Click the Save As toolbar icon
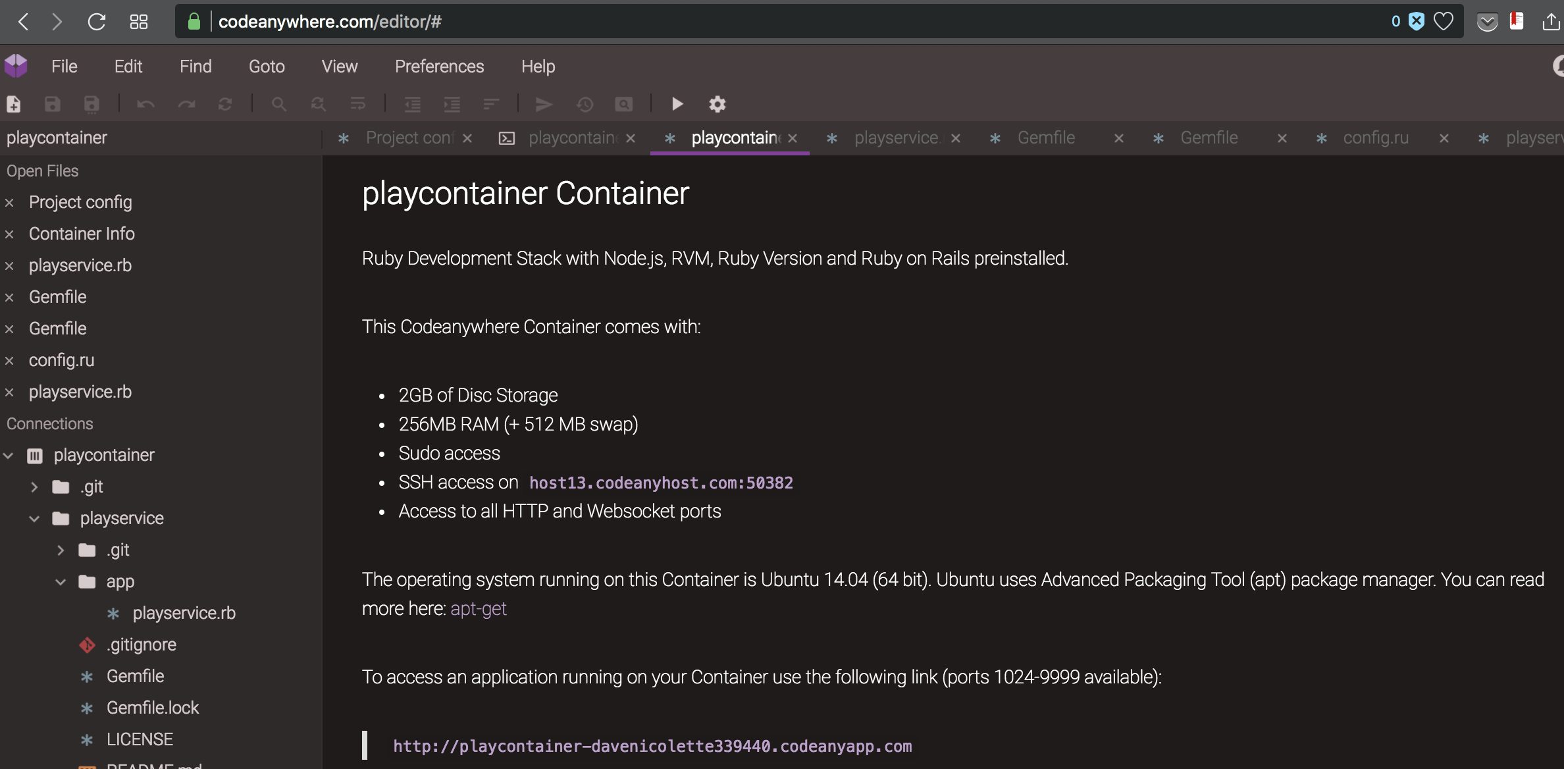Screen dimensions: 1564x769 [91, 104]
